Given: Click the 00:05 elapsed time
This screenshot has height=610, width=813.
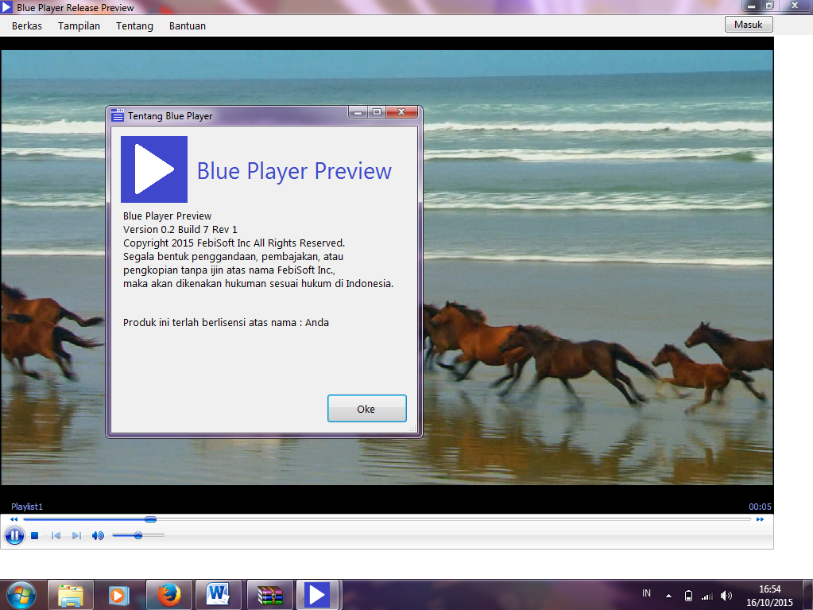Looking at the screenshot, I should click(760, 507).
